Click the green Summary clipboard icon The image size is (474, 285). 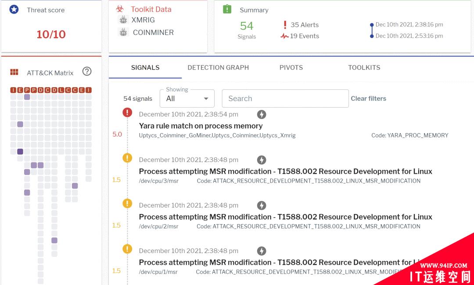tap(227, 9)
